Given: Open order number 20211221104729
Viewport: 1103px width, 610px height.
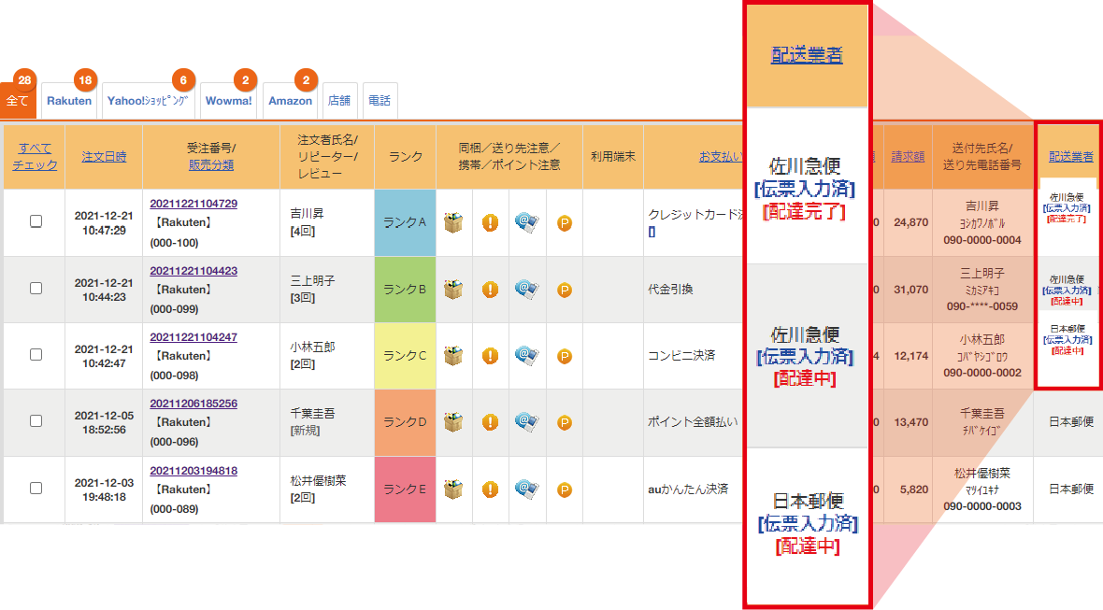Looking at the screenshot, I should pos(193,203).
